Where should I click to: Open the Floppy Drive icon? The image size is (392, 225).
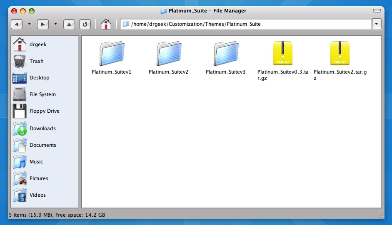coord(20,111)
